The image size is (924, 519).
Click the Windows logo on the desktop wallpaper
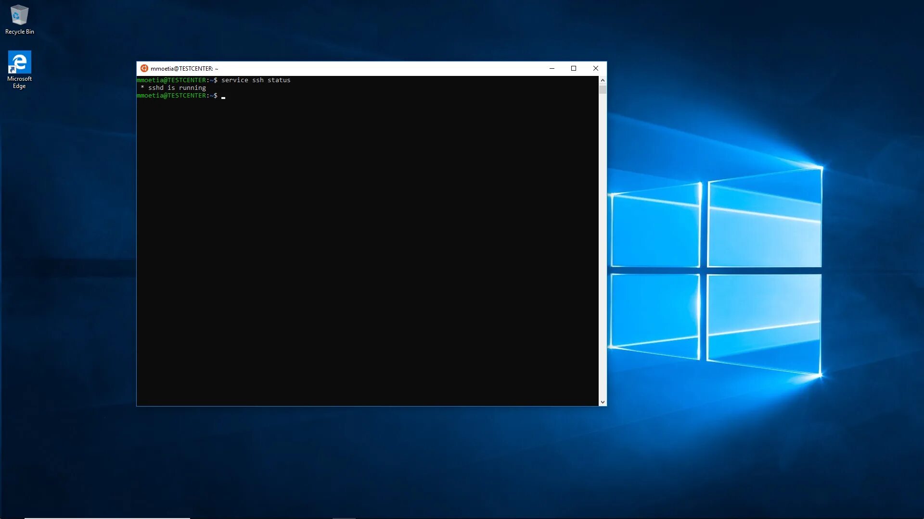point(716,272)
